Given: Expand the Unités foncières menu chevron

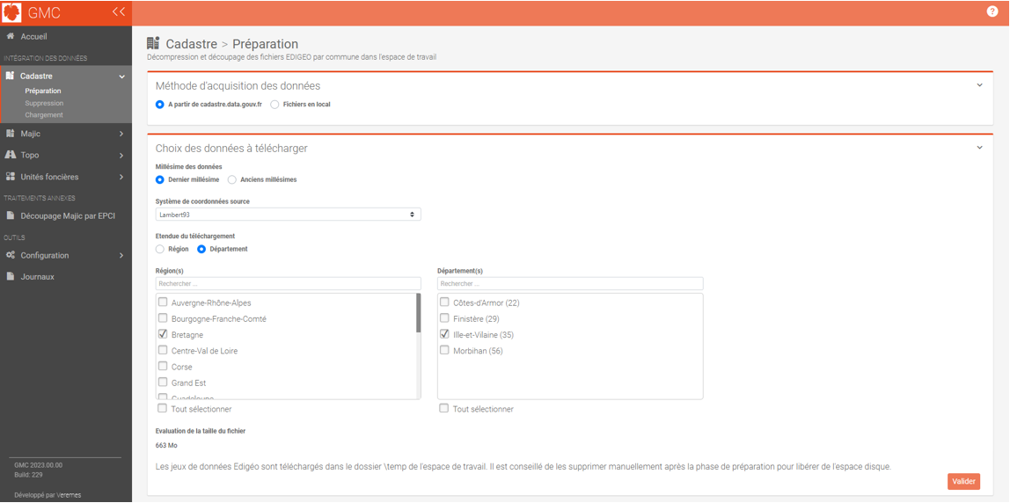Looking at the screenshot, I should pos(121,177).
